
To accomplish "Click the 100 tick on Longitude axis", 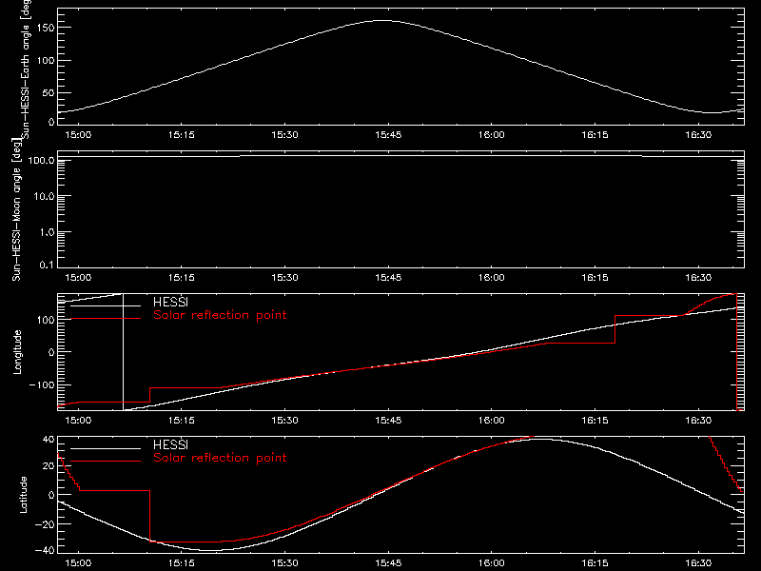I will (x=48, y=320).
